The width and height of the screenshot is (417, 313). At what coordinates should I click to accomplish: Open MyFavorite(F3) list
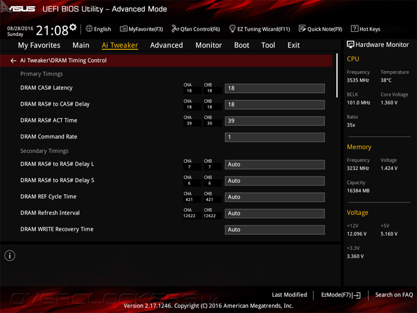(141, 29)
